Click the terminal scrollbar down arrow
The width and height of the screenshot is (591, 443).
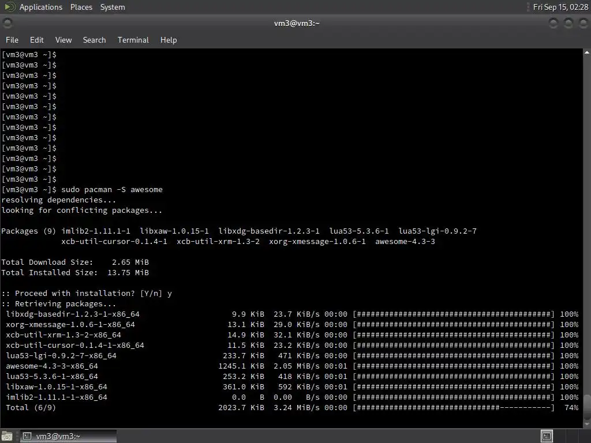587,424
